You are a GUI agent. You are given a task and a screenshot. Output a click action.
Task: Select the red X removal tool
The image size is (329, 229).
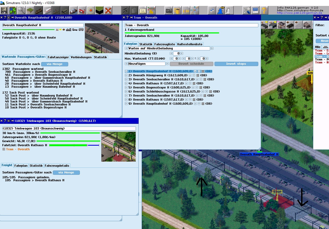(108, 10)
